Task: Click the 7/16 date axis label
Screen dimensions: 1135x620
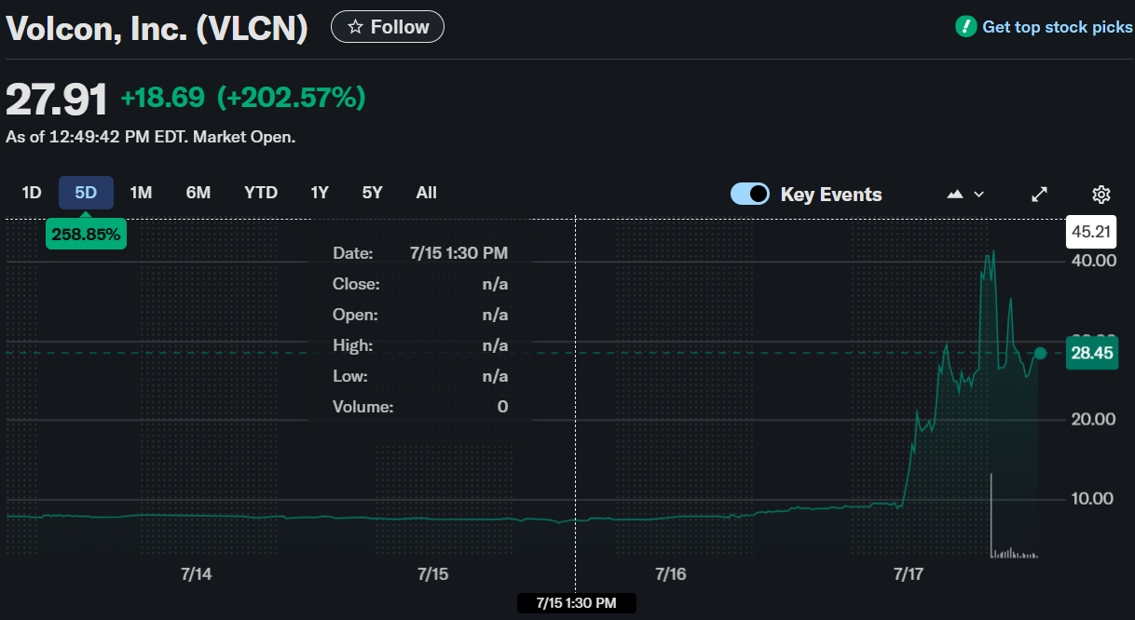Action: (x=671, y=574)
